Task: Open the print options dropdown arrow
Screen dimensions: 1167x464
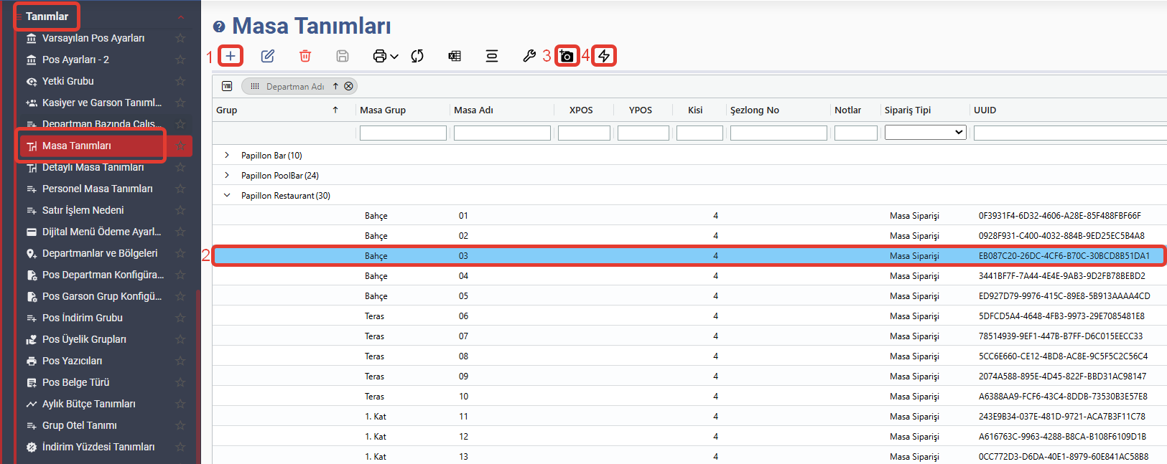Action: pos(394,57)
